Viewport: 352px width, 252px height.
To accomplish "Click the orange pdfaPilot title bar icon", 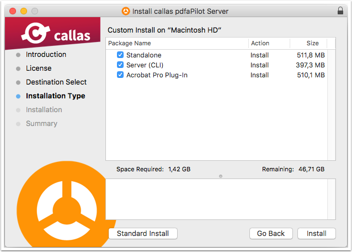I will click(x=126, y=11).
